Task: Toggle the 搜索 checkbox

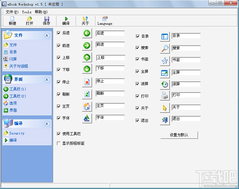Action: tap(137, 48)
